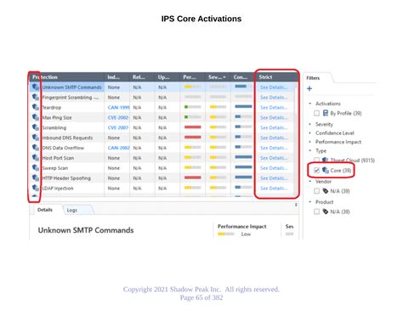Viewport: 403px width, 310px height.
Task: Click the Fingerprint Scrambling protection icon
Action: point(36,97)
